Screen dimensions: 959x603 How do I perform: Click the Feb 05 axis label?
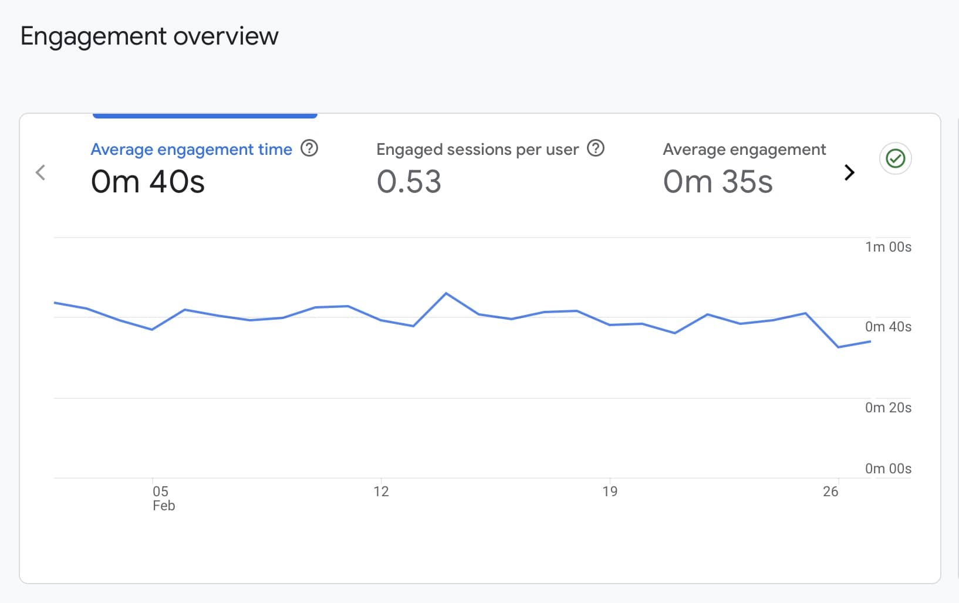coord(163,498)
